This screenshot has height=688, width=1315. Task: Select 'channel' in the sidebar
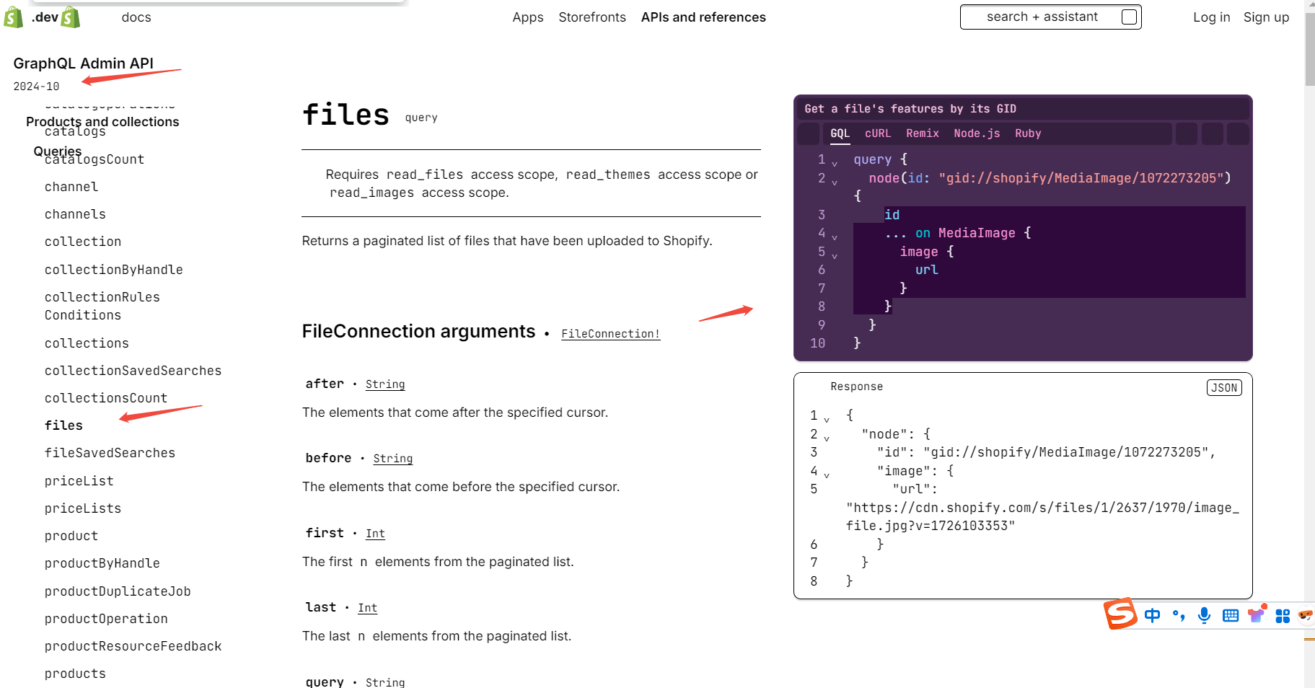pos(71,187)
